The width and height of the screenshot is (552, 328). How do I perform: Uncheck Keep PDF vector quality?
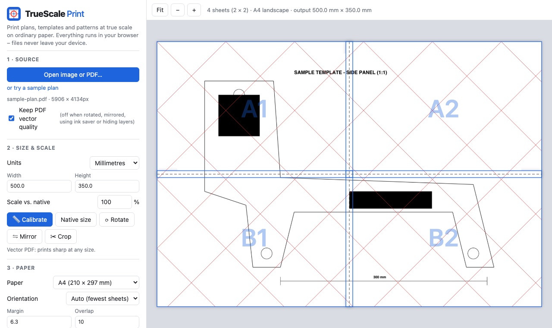pos(12,118)
